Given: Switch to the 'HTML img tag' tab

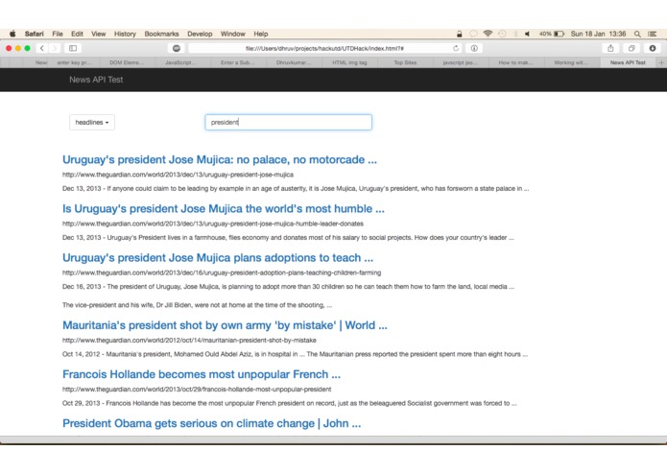Looking at the screenshot, I should click(x=349, y=62).
